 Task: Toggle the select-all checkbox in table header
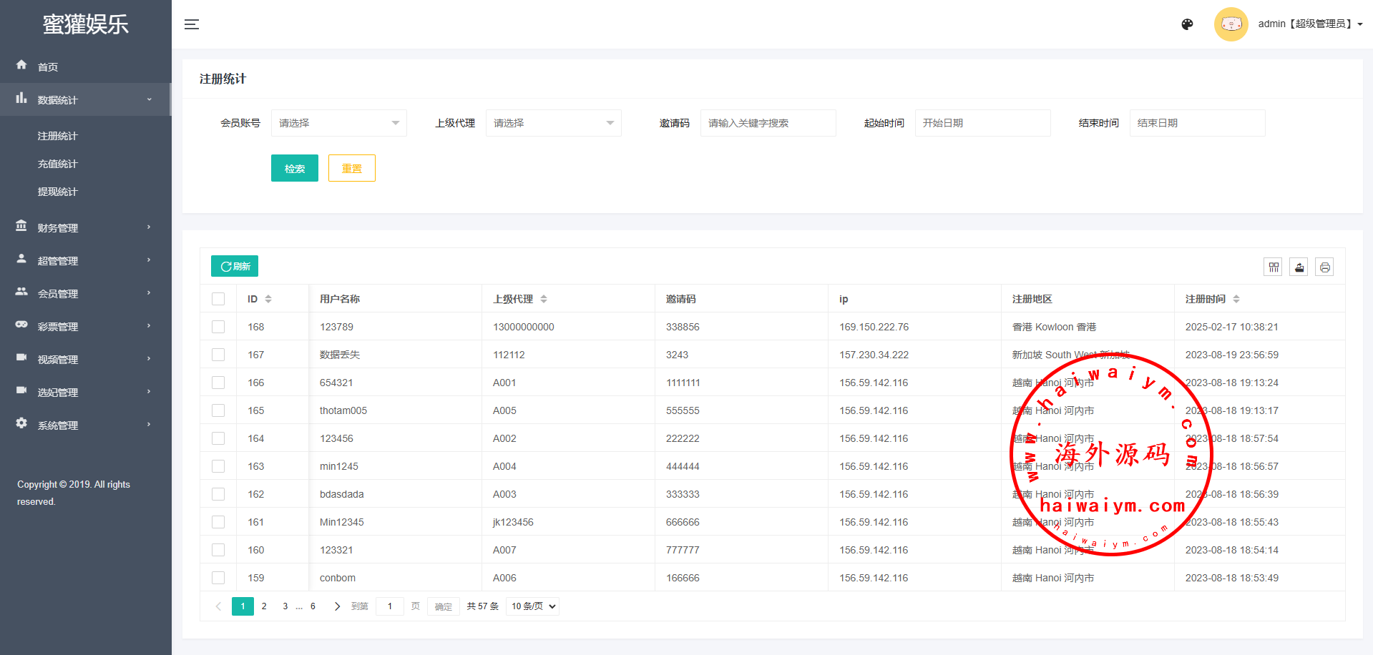coord(218,299)
